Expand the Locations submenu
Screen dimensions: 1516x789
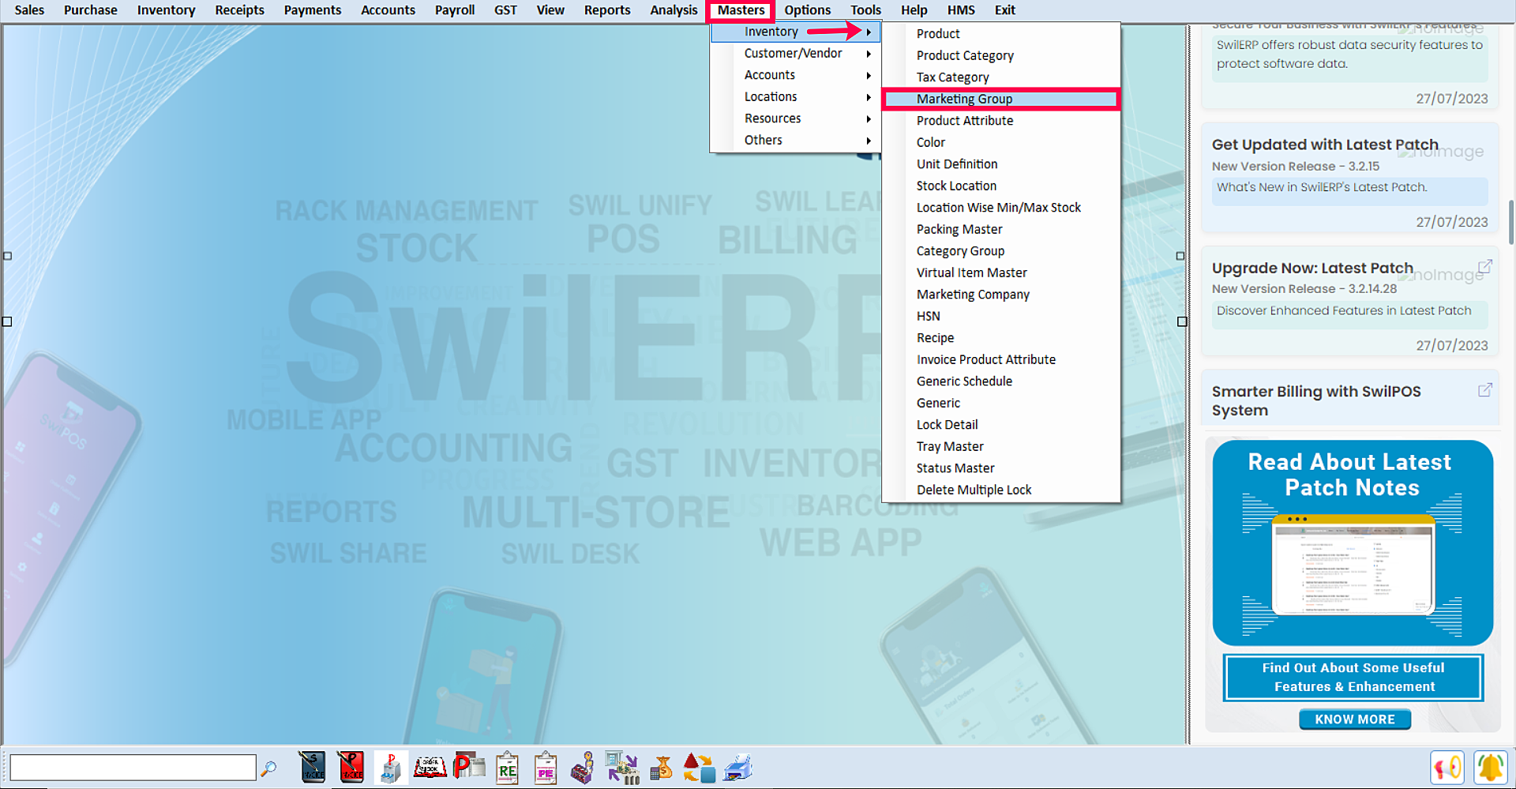(796, 96)
